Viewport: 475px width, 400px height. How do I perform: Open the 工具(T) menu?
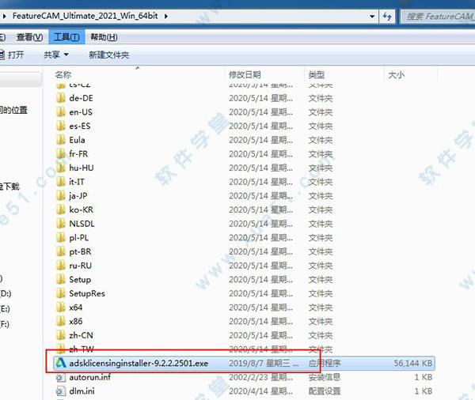pos(66,36)
